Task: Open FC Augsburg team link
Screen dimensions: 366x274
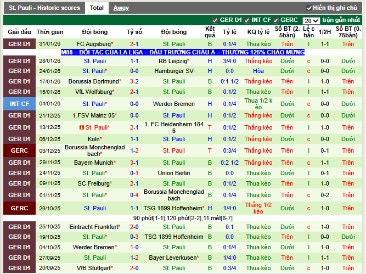Action: tap(95, 44)
